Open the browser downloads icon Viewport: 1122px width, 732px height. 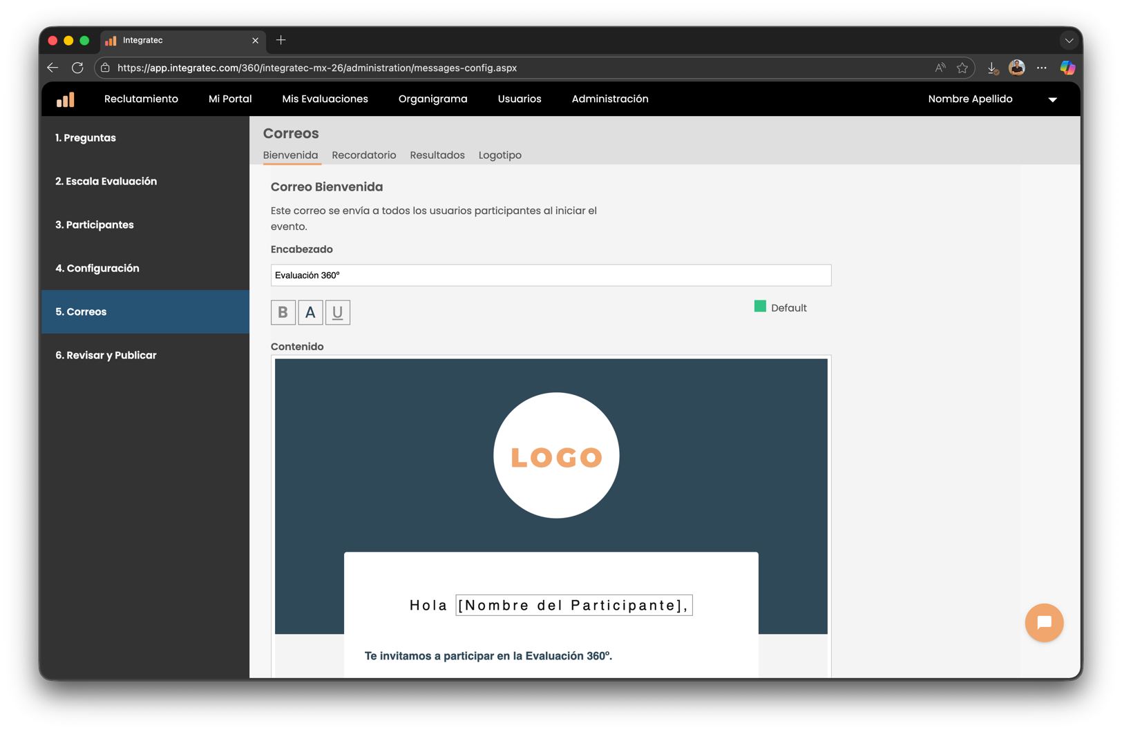tap(992, 68)
